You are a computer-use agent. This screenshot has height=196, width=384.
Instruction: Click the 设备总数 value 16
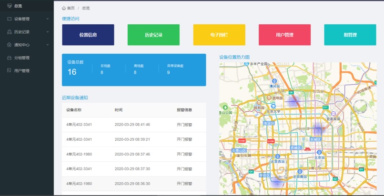coord(72,72)
